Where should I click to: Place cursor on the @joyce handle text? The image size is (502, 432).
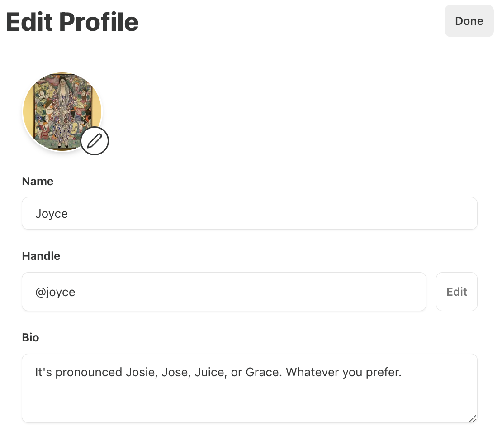pos(55,292)
